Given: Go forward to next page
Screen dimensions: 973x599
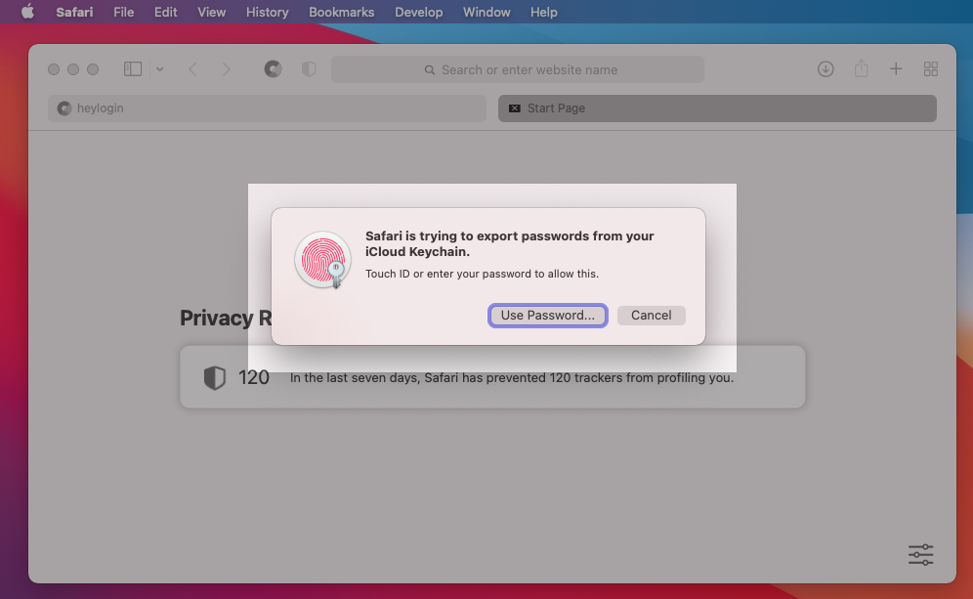Looking at the screenshot, I should coord(226,69).
